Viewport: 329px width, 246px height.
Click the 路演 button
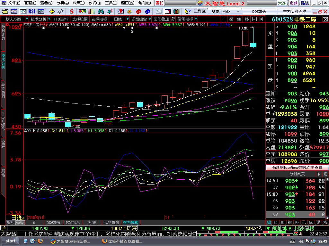click(x=305, y=3)
